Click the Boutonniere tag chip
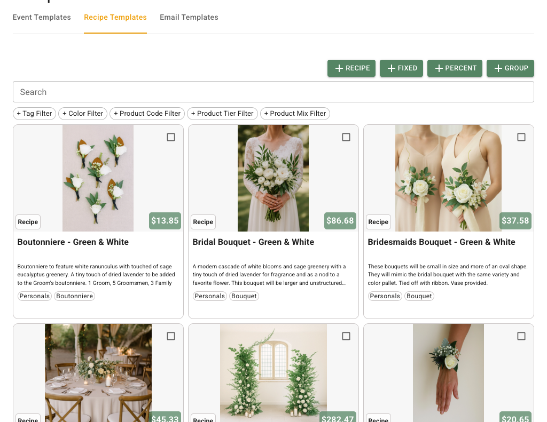The width and height of the screenshot is (547, 422). pyautogui.click(x=75, y=296)
